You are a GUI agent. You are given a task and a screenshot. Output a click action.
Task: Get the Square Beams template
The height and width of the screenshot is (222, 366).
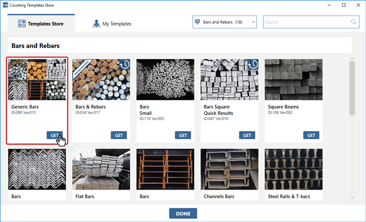click(312, 135)
